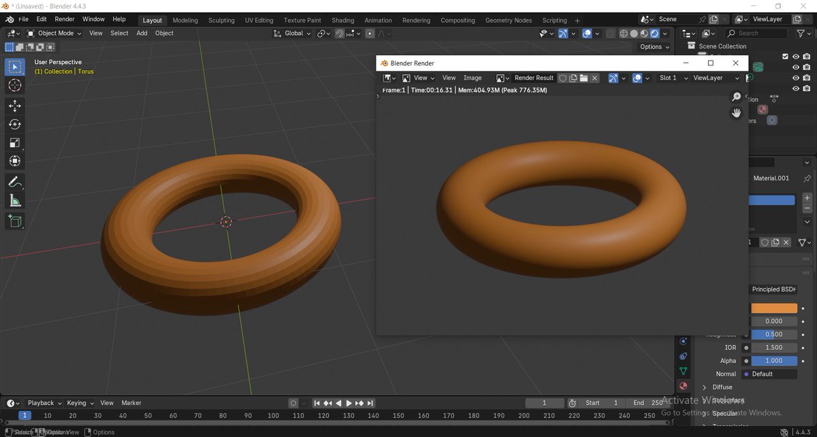This screenshot has height=437, width=817.
Task: Open the Object Mode dropdown
Action: point(56,33)
